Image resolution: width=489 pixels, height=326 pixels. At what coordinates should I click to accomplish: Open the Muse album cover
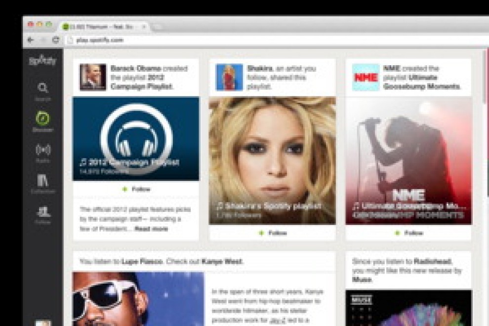409,308
